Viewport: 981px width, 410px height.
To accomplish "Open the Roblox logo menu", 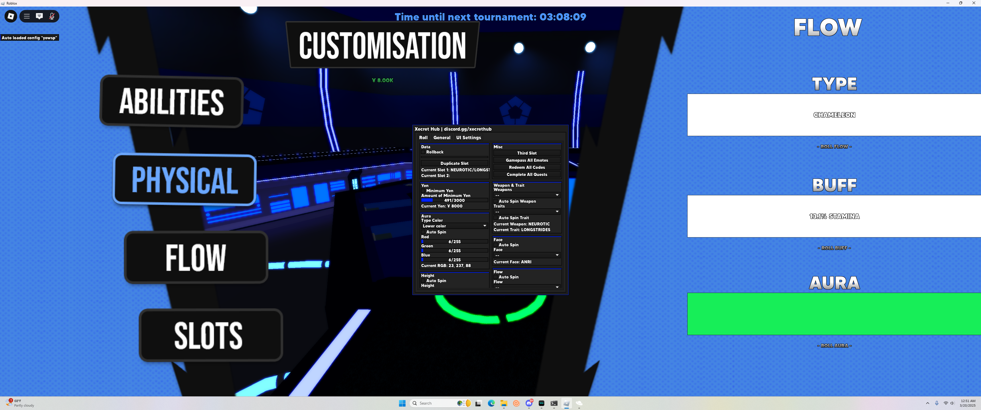I will coord(11,16).
